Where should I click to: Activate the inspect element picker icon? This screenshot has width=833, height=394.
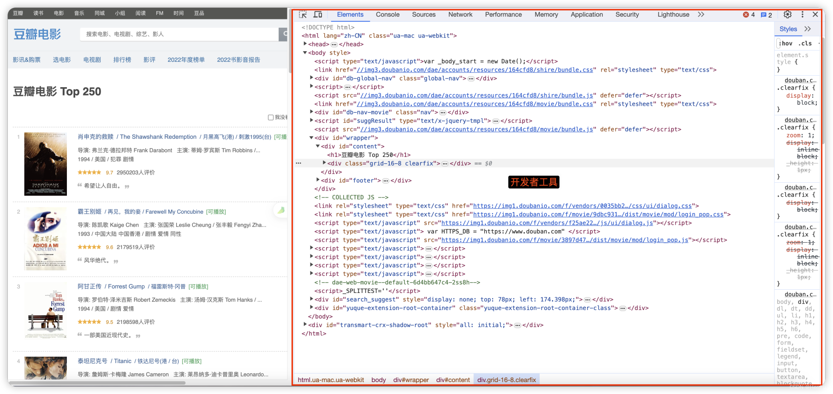point(303,15)
